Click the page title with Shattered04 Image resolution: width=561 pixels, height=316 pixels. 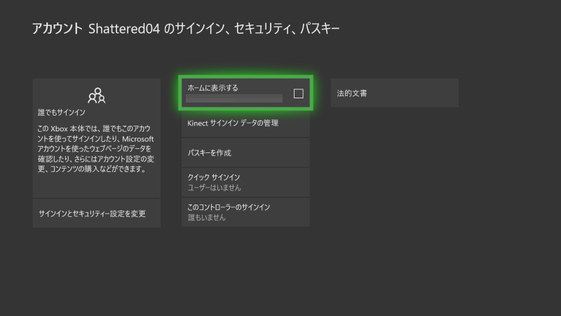tap(186, 29)
